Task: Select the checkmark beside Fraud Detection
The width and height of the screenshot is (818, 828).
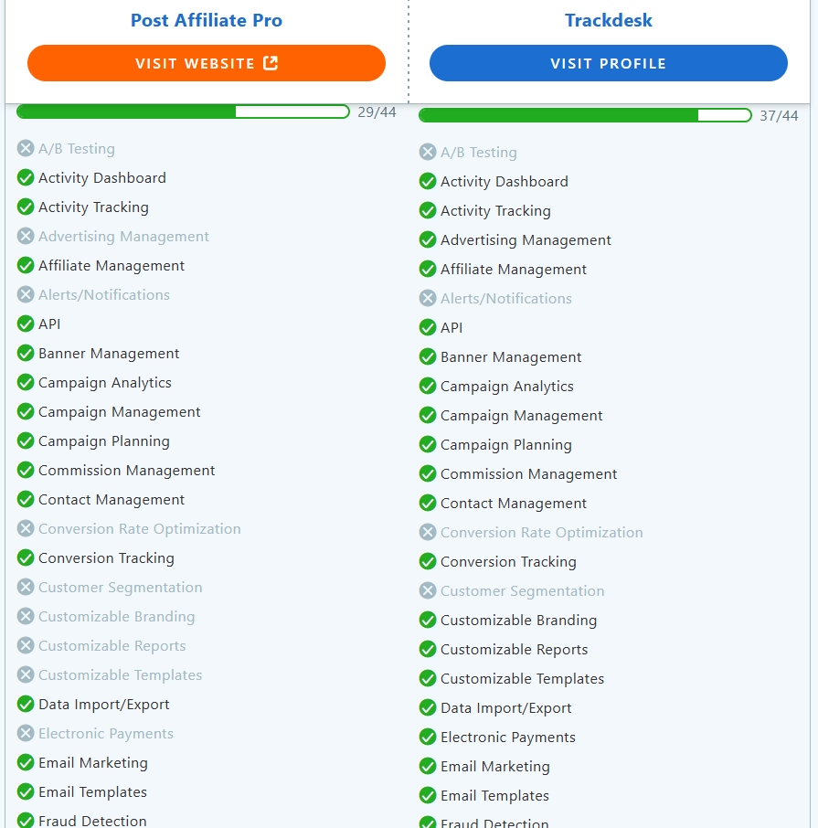Action: pyautogui.click(x=25, y=821)
